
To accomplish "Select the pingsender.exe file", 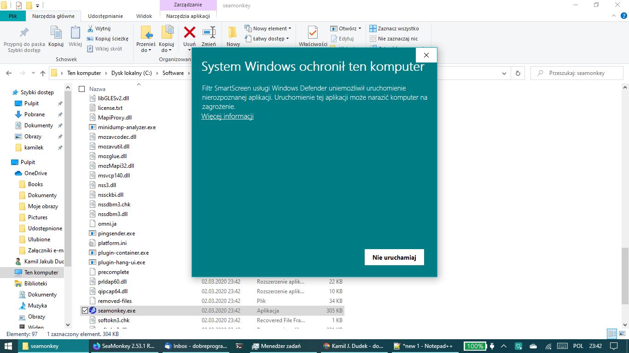I will [116, 233].
